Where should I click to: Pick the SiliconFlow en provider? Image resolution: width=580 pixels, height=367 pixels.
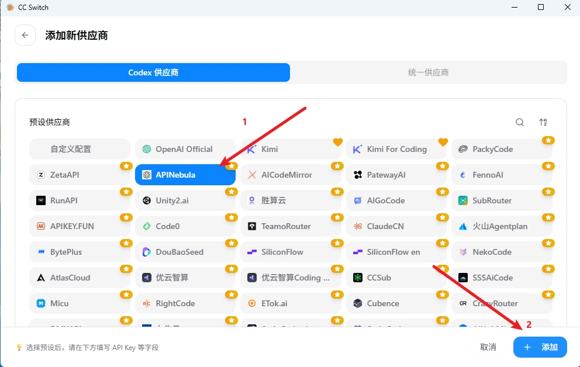(x=396, y=252)
